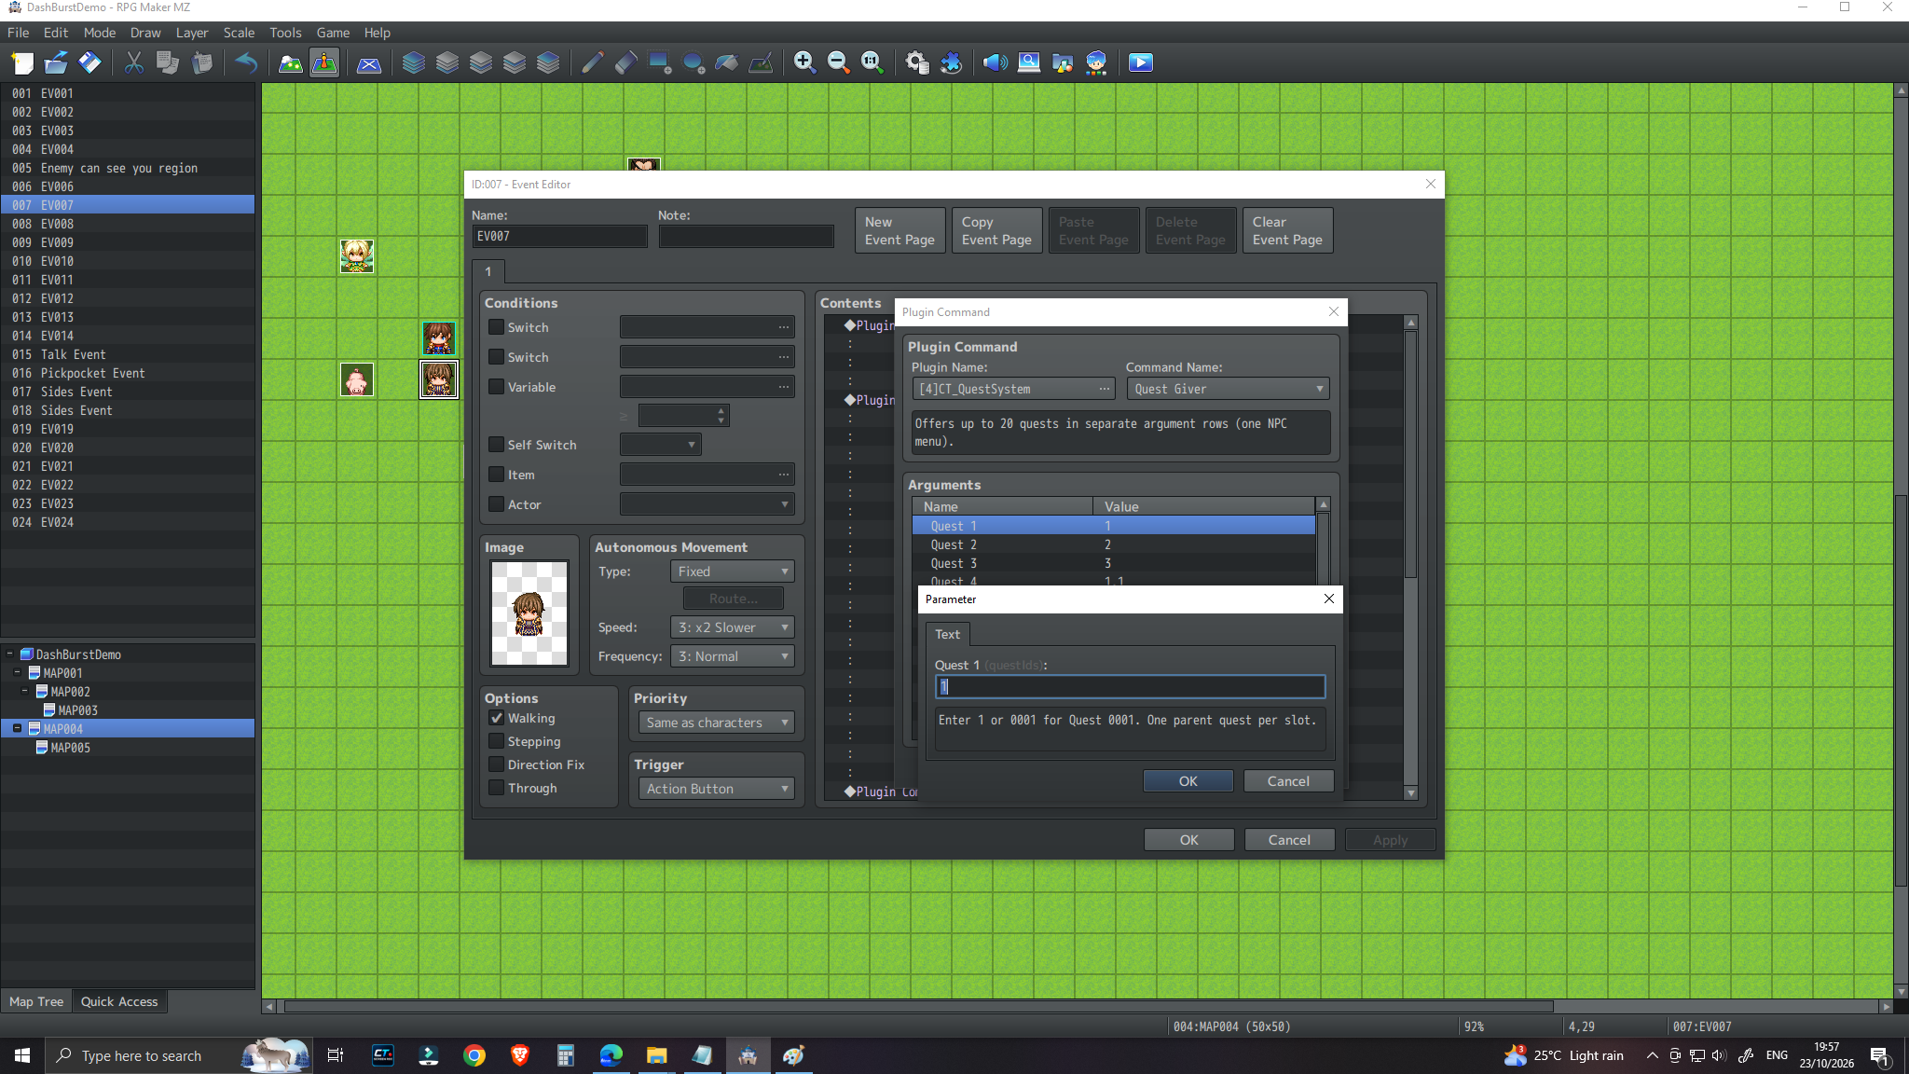Click the Zoom Out magnifier icon
The image size is (1909, 1074).
[x=839, y=62]
